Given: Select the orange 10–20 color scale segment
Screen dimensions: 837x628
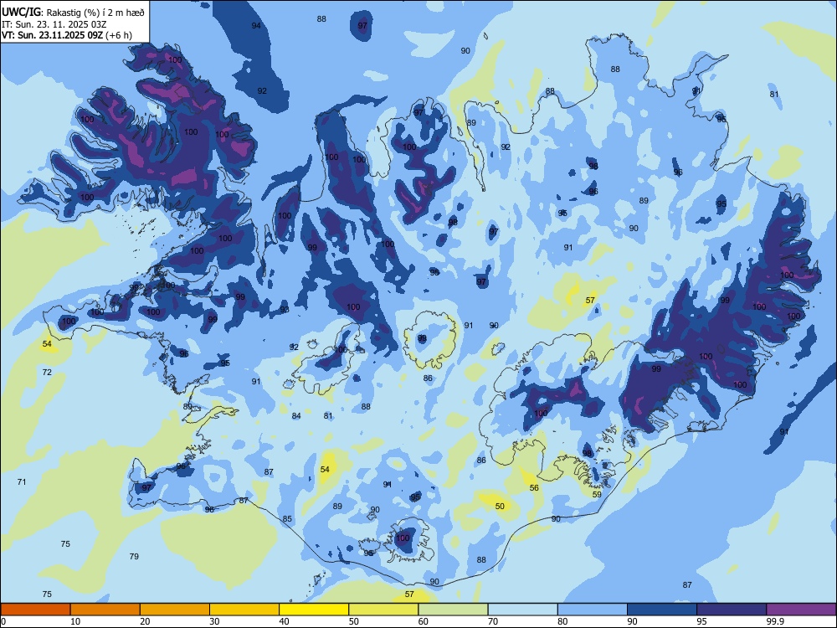Looking at the screenshot, I should [105, 610].
